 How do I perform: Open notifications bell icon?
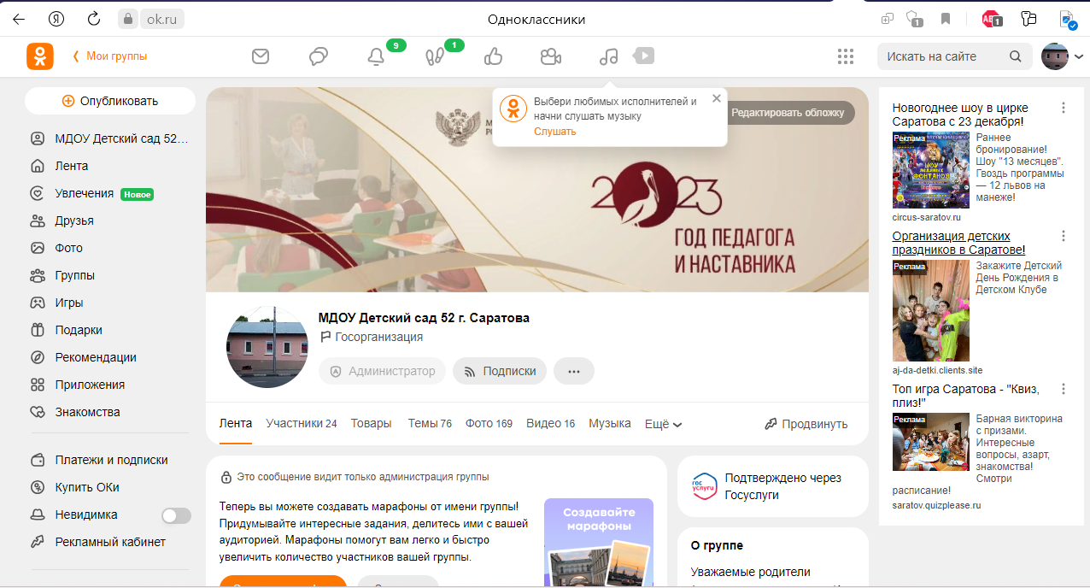click(376, 56)
